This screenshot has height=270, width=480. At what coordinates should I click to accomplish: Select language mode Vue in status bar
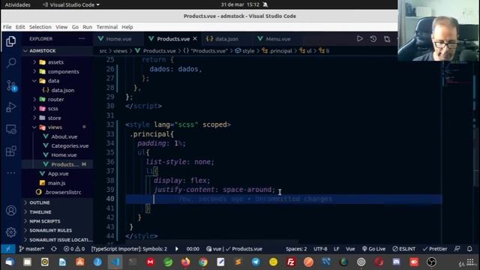click(x=350, y=249)
